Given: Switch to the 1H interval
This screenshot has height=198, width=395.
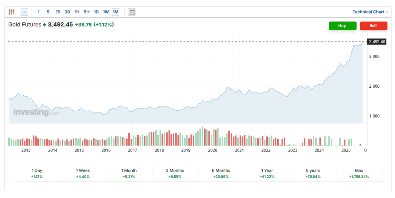Looking at the screenshot, I should pyautogui.click(x=77, y=12).
